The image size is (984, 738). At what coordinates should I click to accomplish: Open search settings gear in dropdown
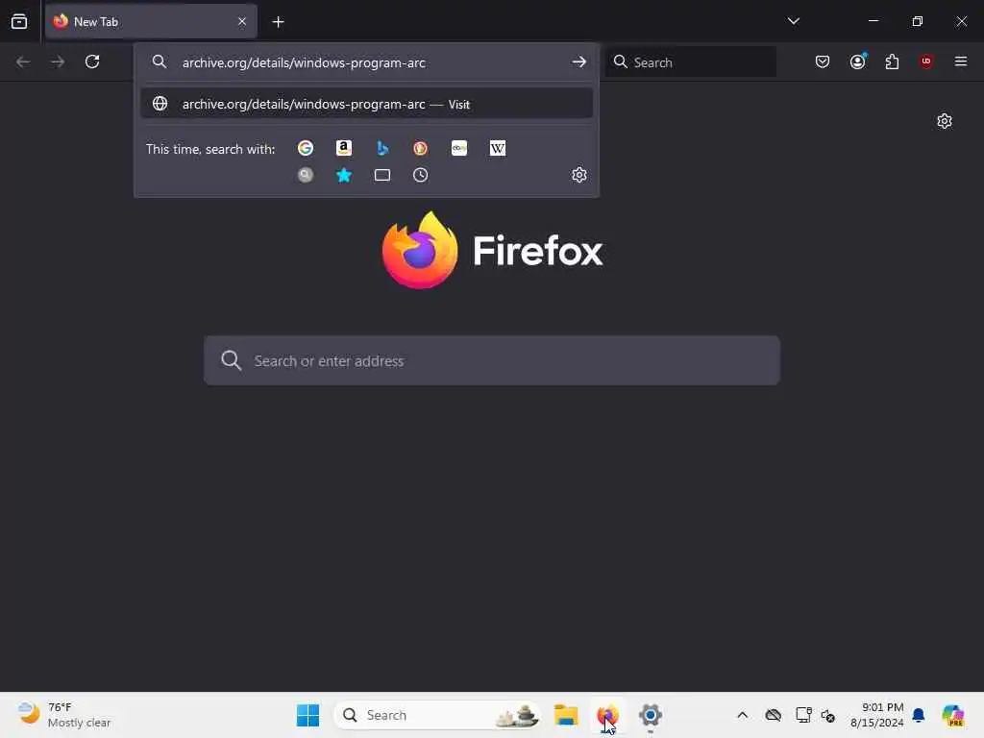(579, 175)
